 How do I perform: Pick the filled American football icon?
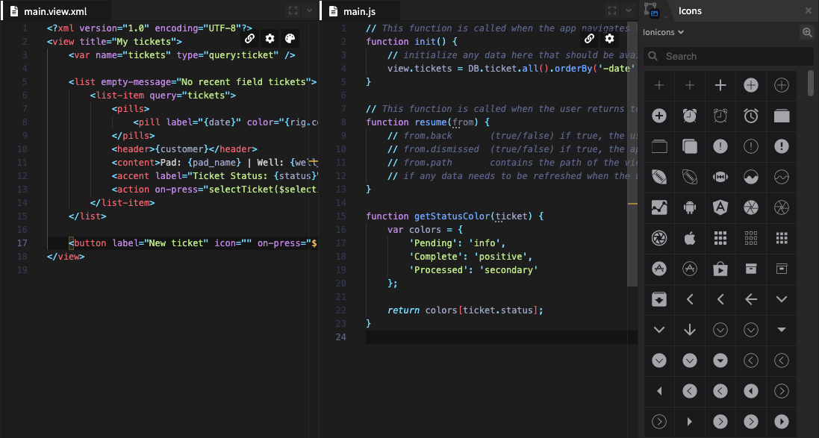659,177
